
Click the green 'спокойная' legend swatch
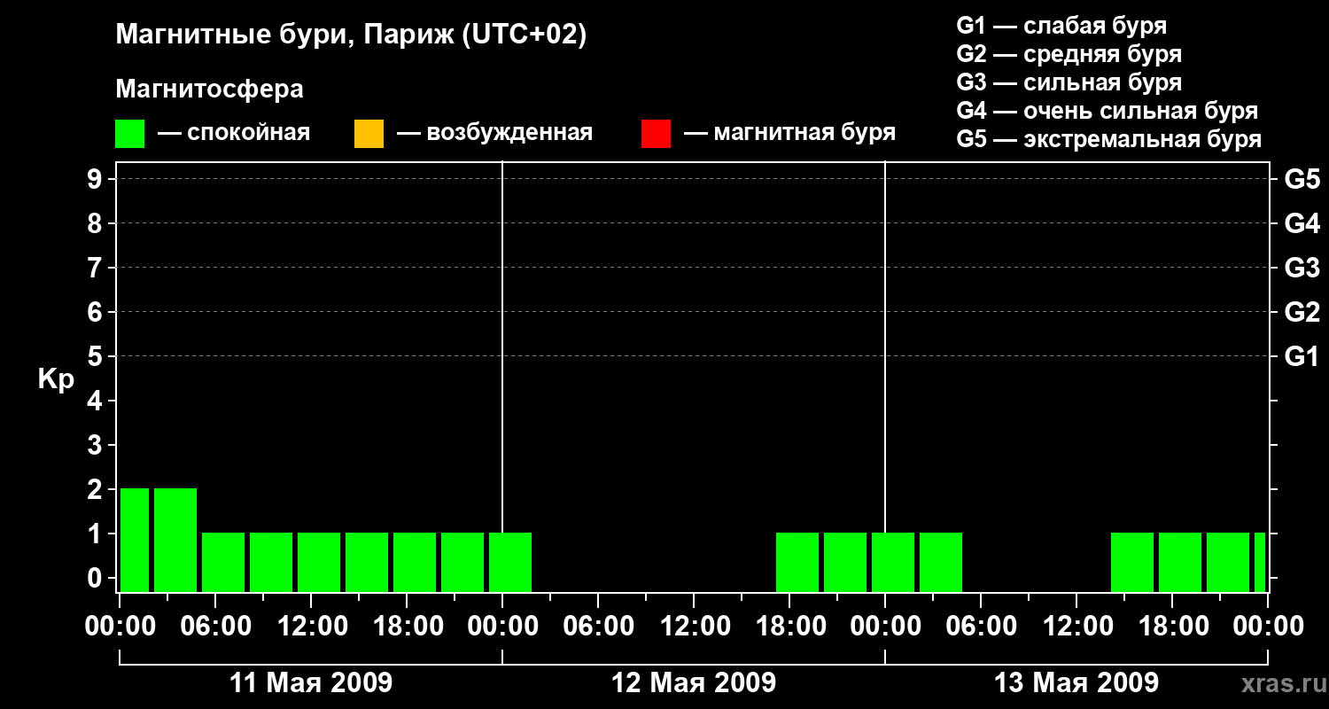pyautogui.click(x=129, y=134)
